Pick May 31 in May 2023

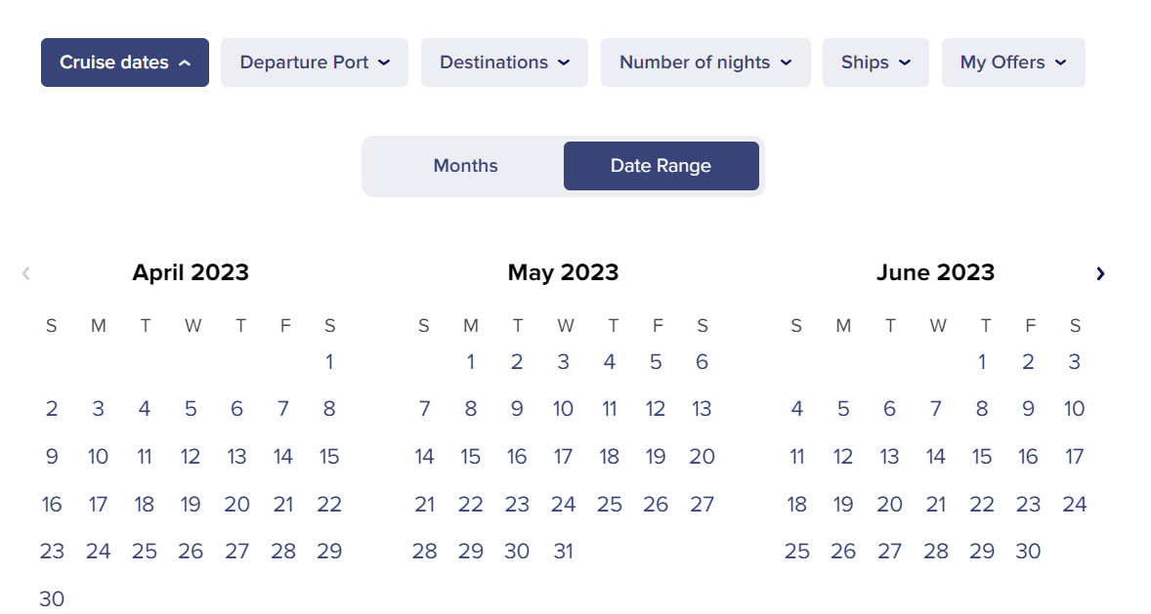click(x=563, y=552)
